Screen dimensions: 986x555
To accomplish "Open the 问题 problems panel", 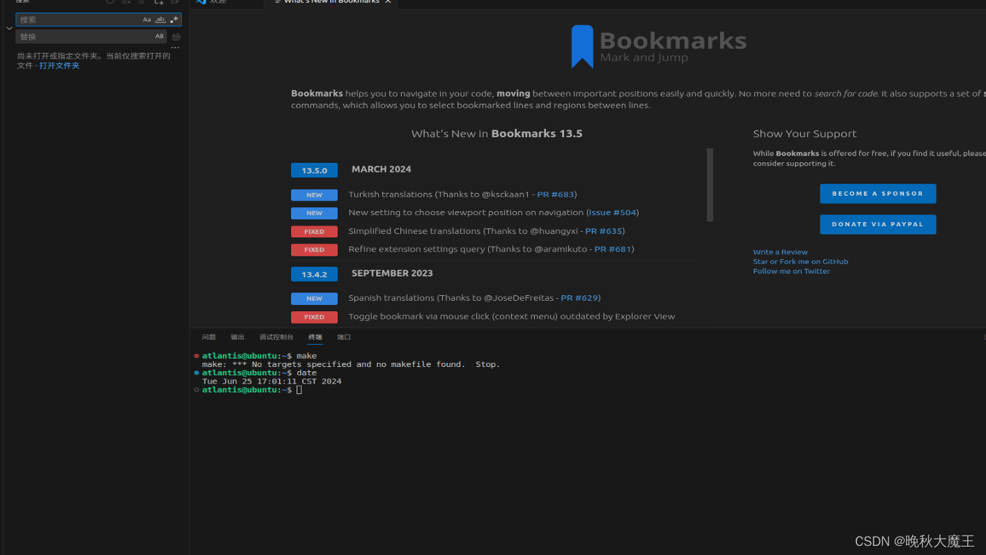I will tap(208, 336).
